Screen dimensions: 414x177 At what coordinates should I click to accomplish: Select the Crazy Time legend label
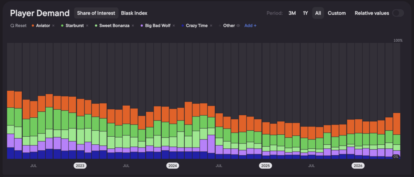click(197, 25)
